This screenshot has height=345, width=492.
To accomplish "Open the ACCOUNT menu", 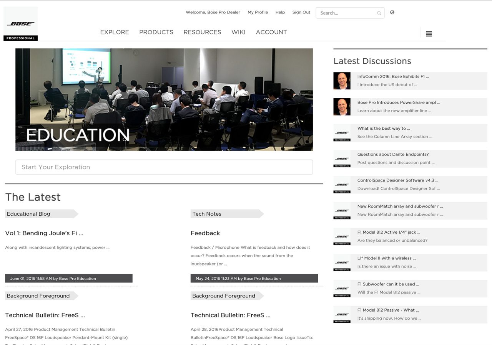I will click(x=271, y=32).
